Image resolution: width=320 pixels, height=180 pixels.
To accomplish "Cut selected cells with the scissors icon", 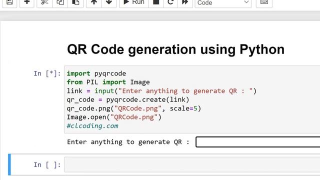I will 44,2.
